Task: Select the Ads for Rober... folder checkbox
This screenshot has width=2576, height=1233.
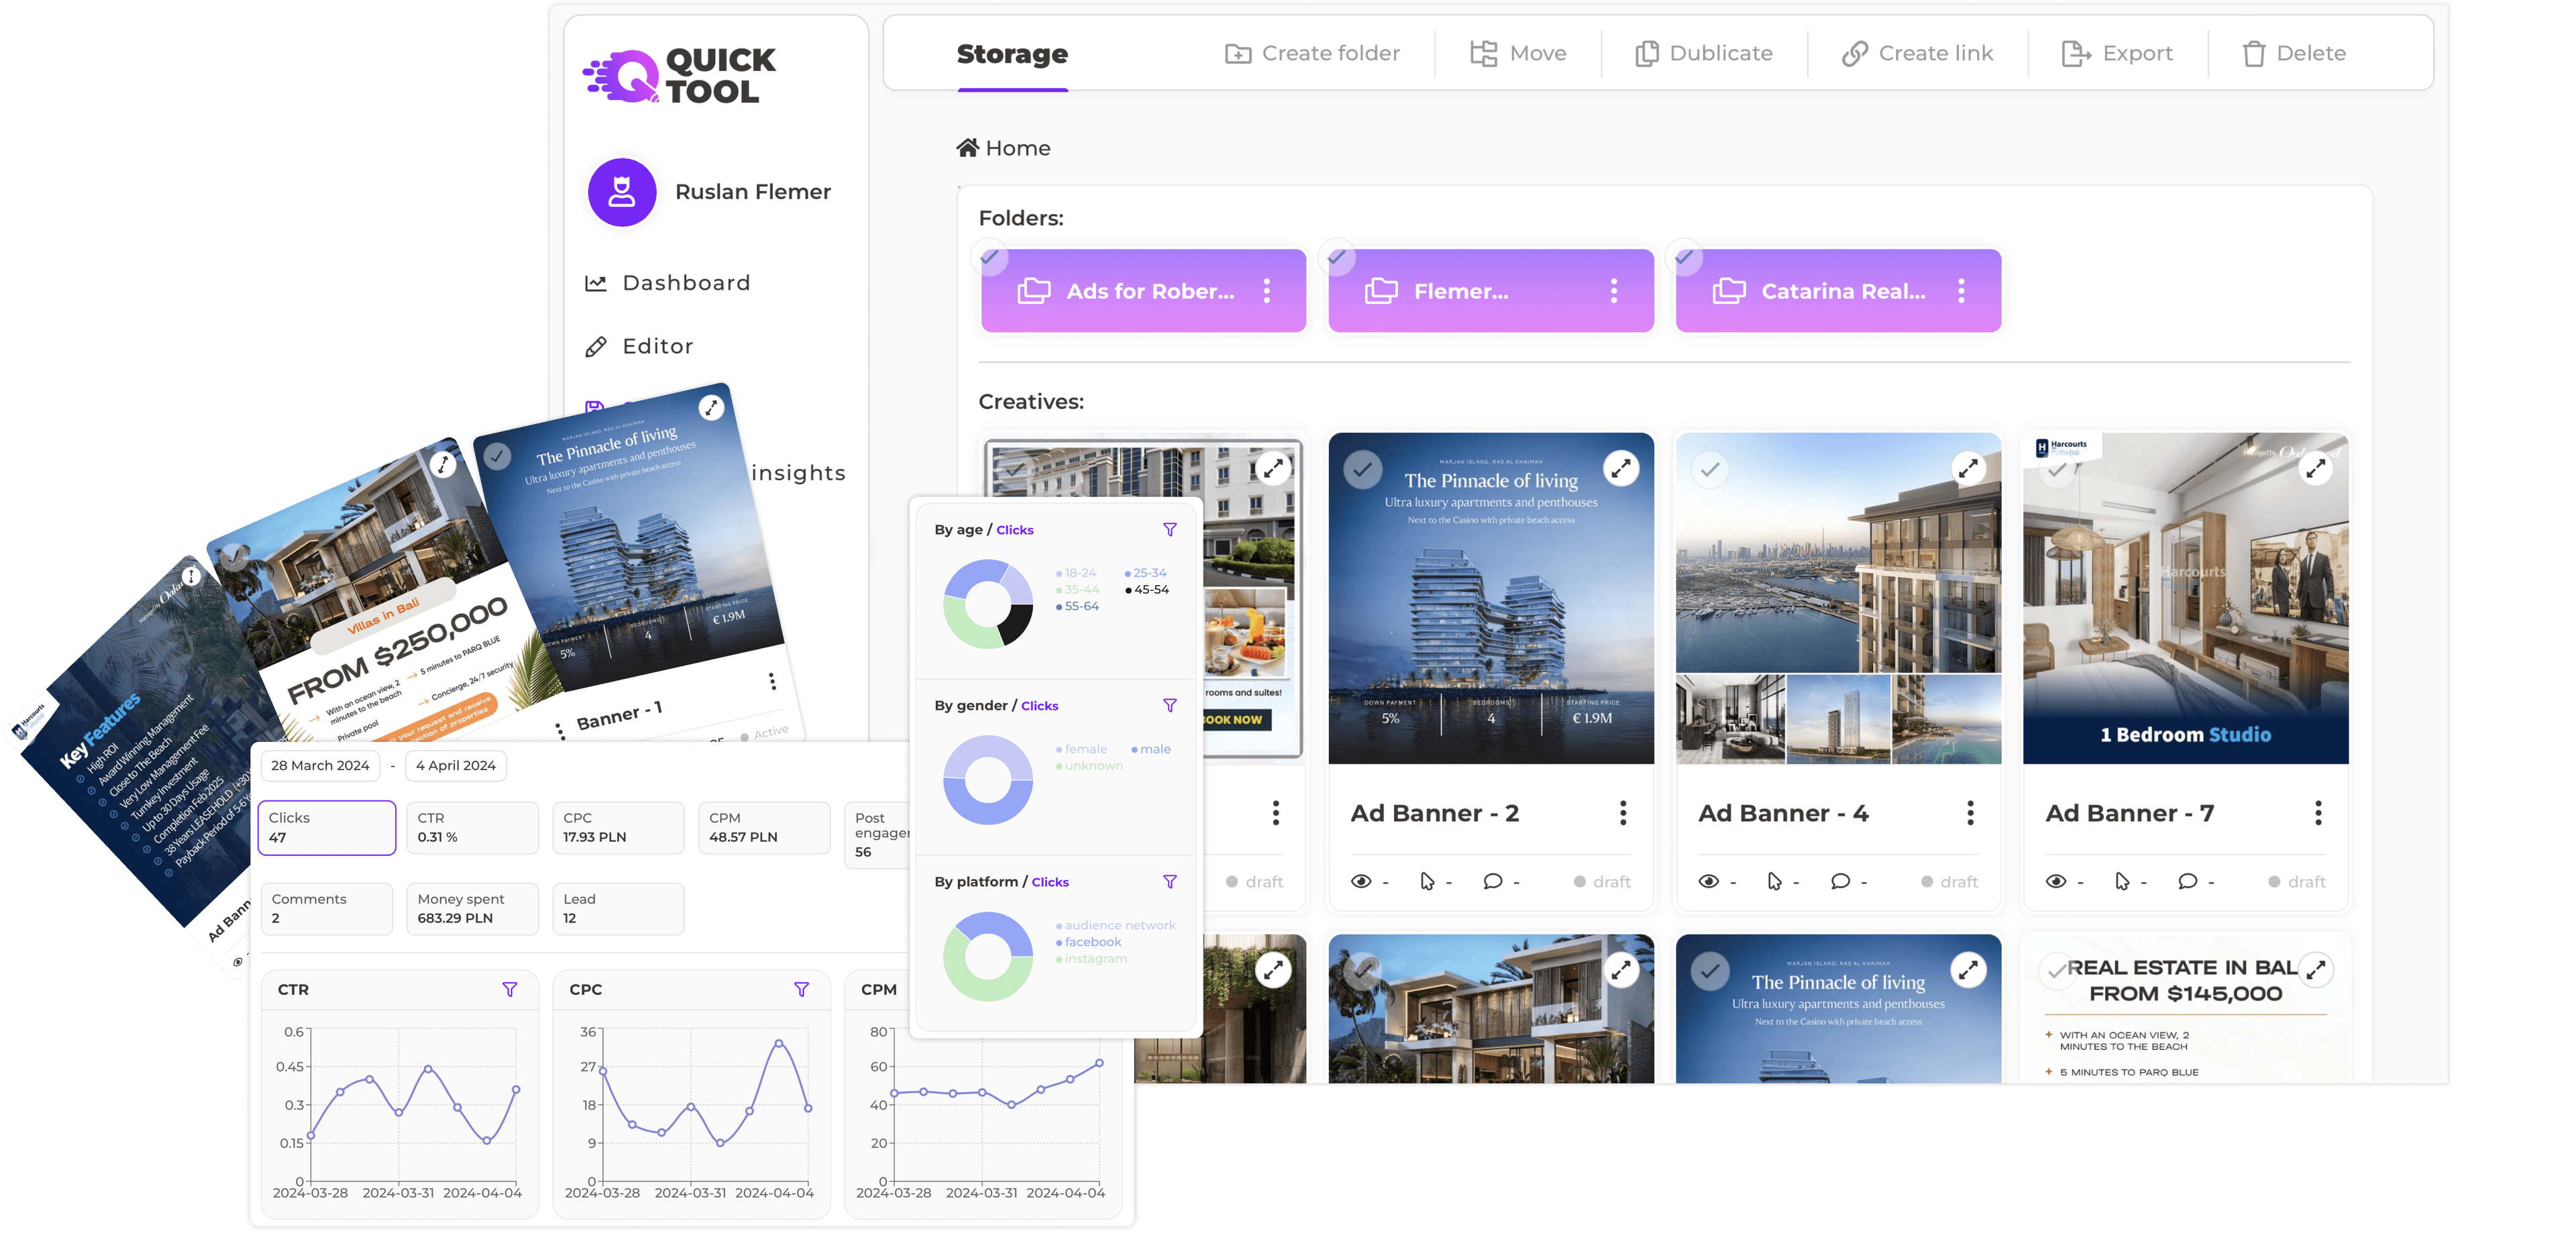Action: pos(989,257)
